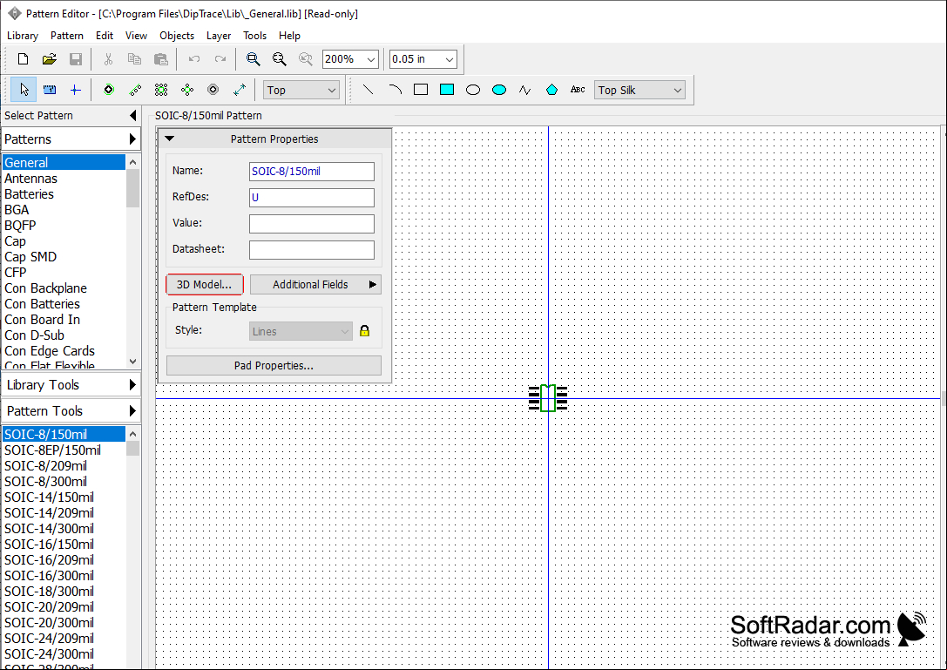This screenshot has width=947, height=670.
Task: Select the outline Ellipse tool
Action: coord(473,90)
